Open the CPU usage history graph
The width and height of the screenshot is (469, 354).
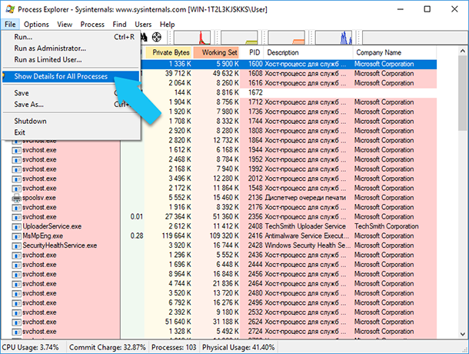pos(192,38)
